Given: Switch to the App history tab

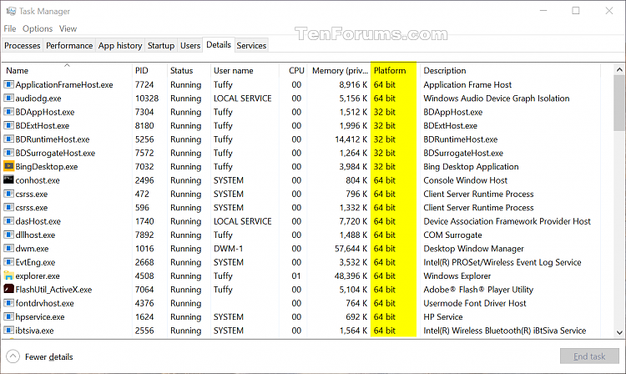Looking at the screenshot, I should [120, 46].
